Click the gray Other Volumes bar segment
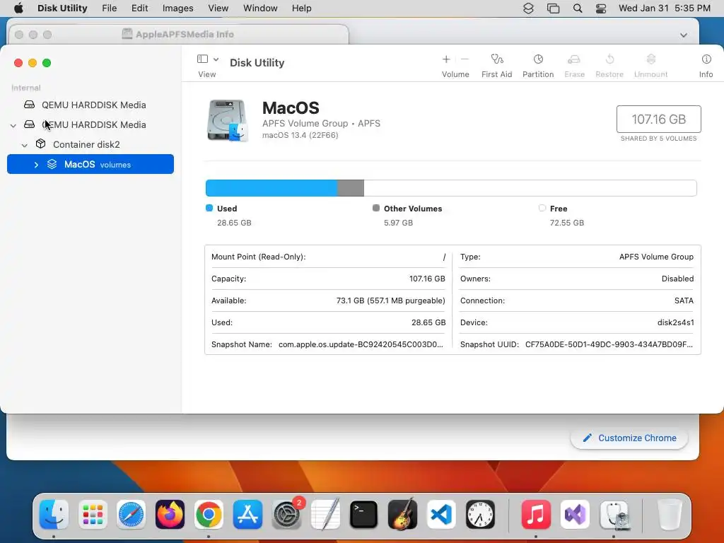The image size is (724, 543). click(351, 188)
